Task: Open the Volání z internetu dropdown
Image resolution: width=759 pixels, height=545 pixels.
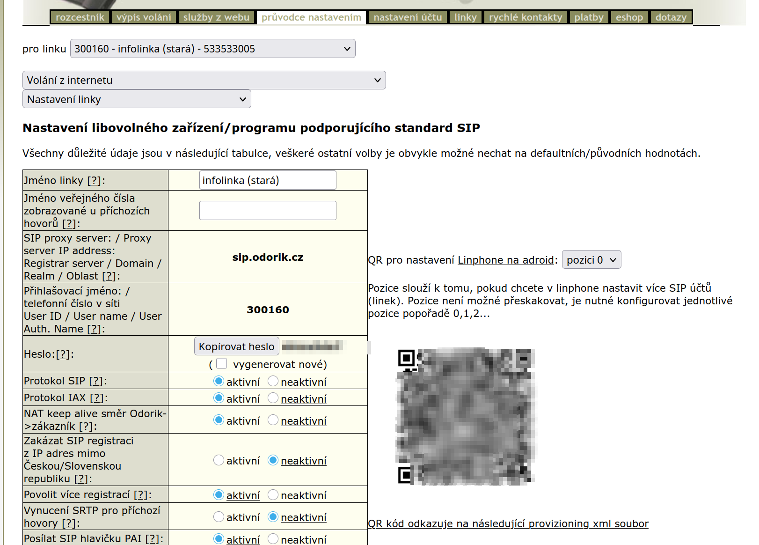Action: (x=204, y=80)
